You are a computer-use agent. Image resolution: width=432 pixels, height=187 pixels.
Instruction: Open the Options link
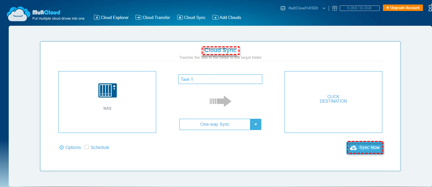(x=73, y=147)
